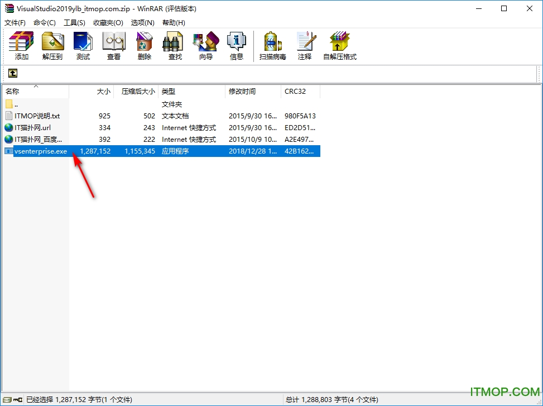Minimize the WinRAR window
Screen dimensions: 543x406
pyautogui.click(x=479, y=9)
